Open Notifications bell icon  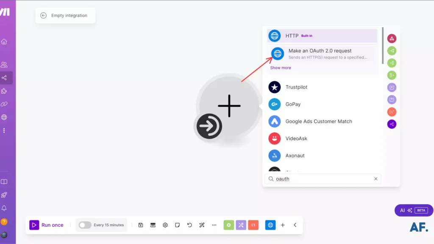pos(4,208)
